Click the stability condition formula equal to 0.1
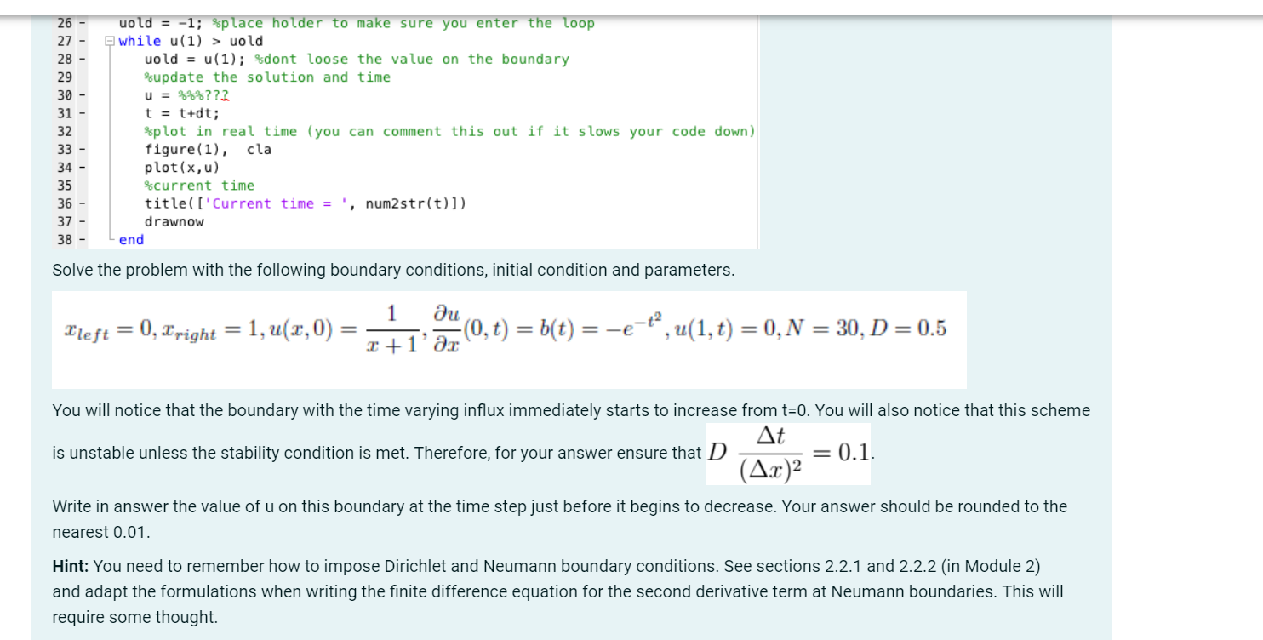Screen dimensions: 1263x640 click(788, 454)
